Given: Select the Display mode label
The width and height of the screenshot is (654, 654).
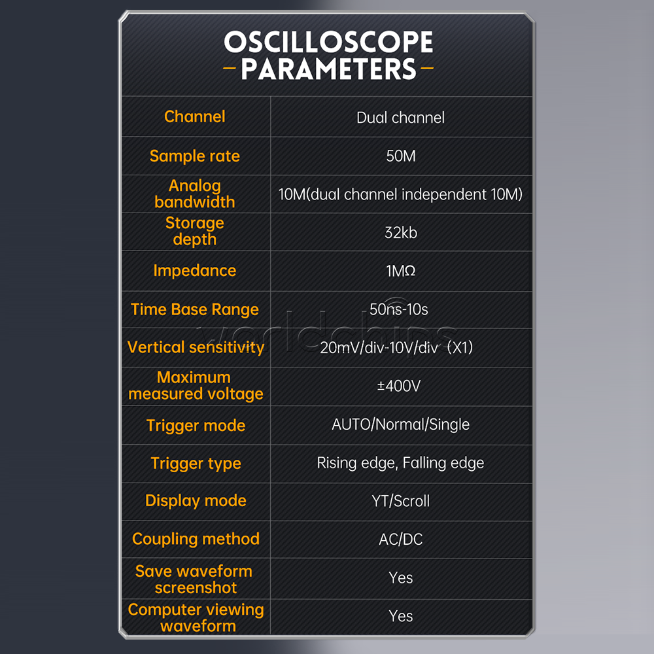Looking at the screenshot, I should pyautogui.click(x=196, y=501).
